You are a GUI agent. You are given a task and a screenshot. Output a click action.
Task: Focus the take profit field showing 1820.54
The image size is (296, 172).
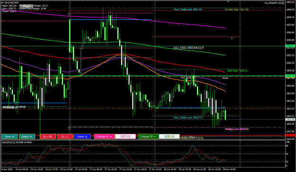(170, 137)
